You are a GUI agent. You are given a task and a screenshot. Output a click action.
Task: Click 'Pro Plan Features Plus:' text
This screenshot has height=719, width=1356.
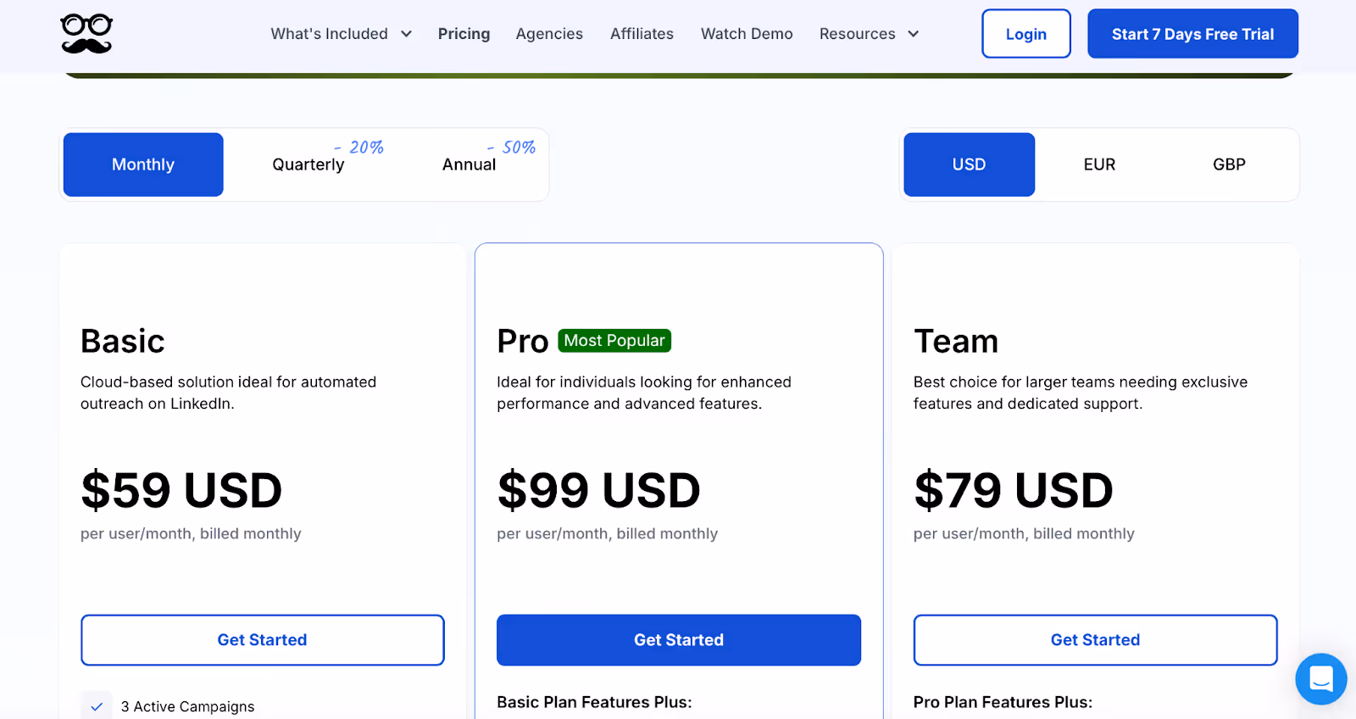(1003, 702)
